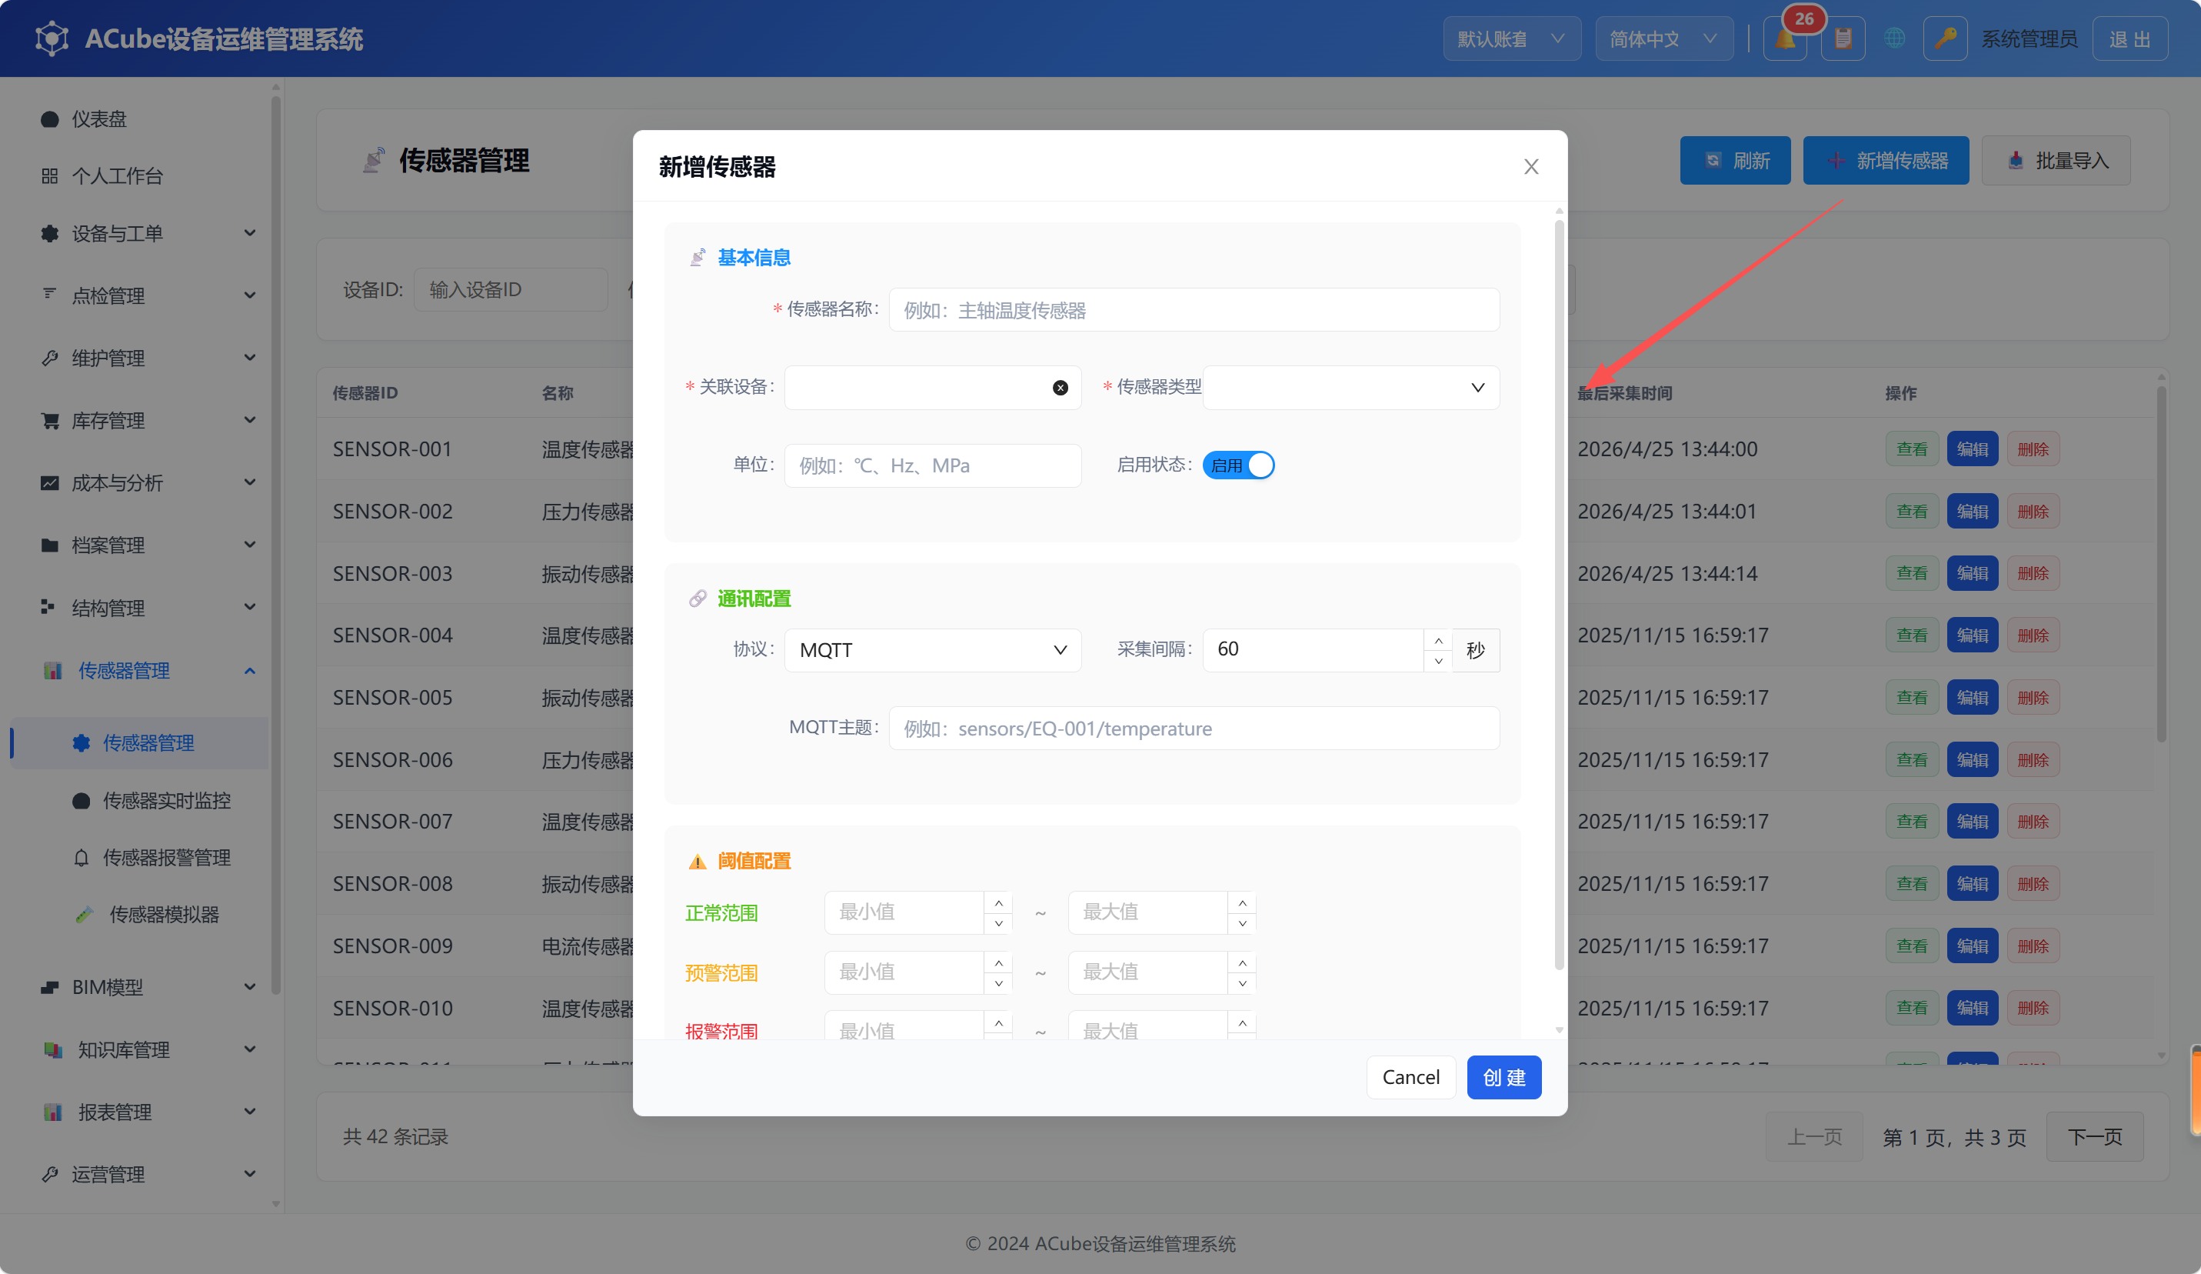Click the Cancel button

point(1410,1077)
